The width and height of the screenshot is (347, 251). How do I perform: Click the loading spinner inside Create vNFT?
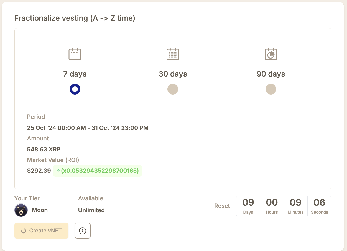pyautogui.click(x=24, y=231)
